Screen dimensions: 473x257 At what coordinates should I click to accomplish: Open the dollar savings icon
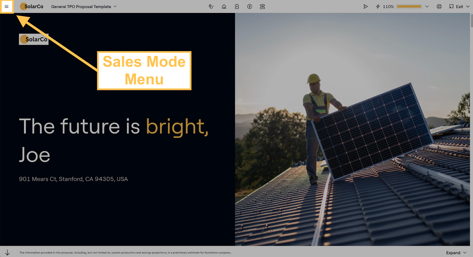click(x=250, y=6)
